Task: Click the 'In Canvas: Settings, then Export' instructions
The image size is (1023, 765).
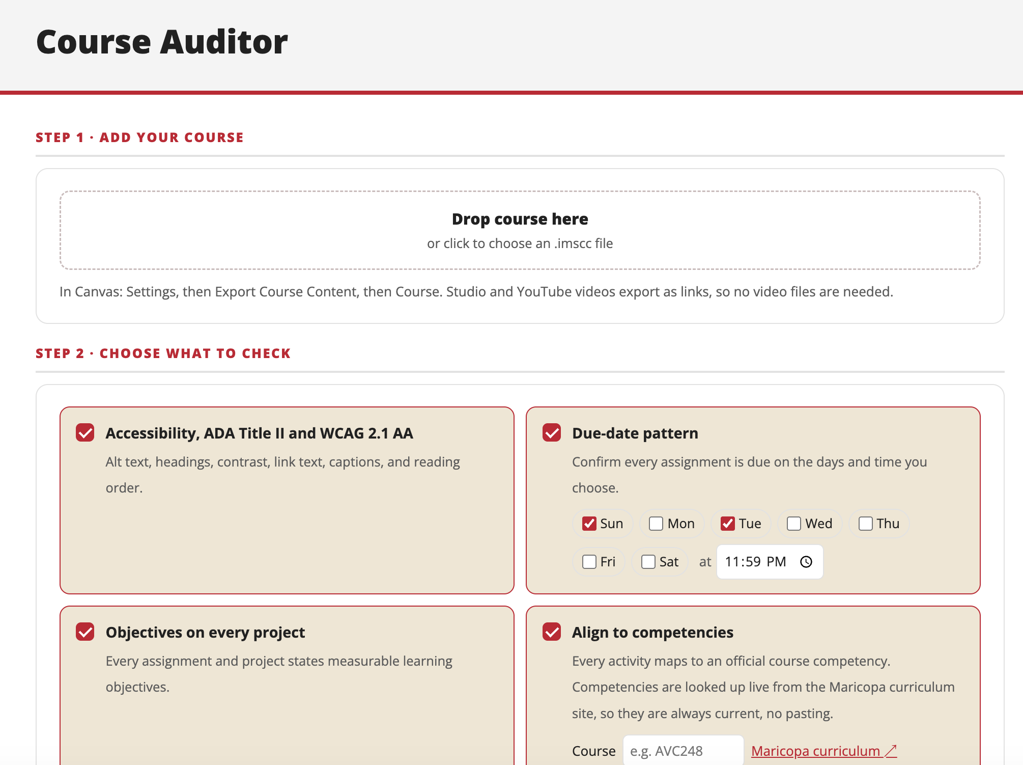Action: click(476, 292)
